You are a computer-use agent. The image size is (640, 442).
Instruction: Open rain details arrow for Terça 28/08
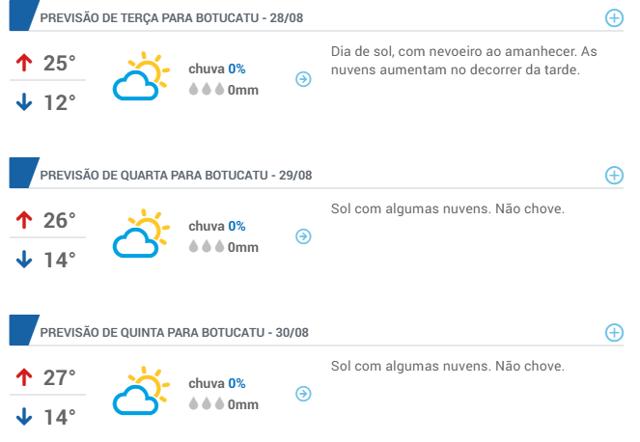[x=303, y=79]
